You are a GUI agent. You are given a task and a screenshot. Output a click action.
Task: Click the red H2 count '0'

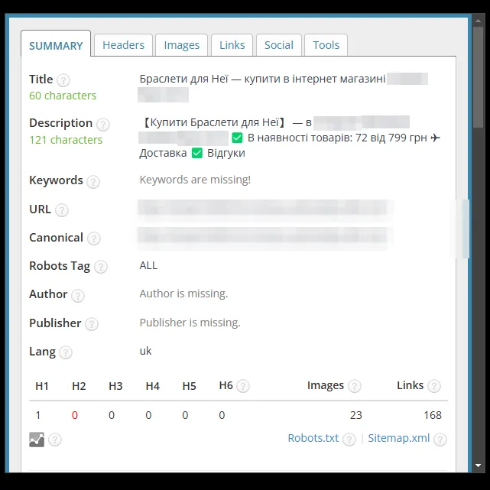75,415
